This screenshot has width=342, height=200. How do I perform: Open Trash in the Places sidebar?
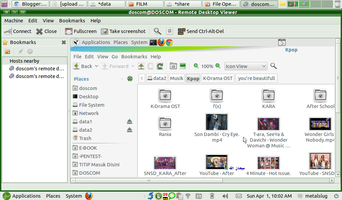pos(85,138)
